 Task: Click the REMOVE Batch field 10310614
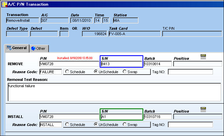point(158,64)
